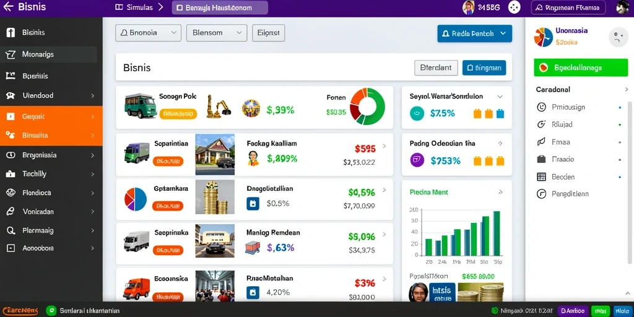Open the Bnonoia dropdown
The width and height of the screenshot is (634, 317).
[148, 33]
